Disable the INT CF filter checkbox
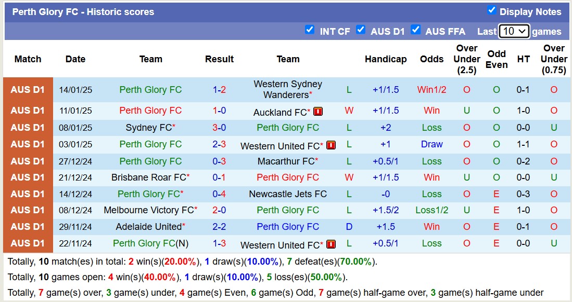572x302 pixels. (x=310, y=31)
